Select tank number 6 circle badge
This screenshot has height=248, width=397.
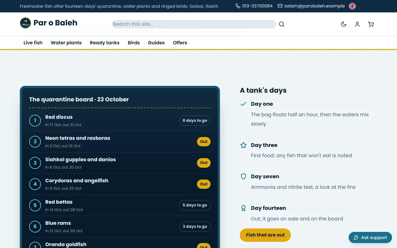tap(35, 227)
